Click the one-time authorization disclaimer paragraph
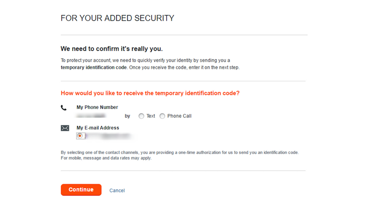 point(179,155)
